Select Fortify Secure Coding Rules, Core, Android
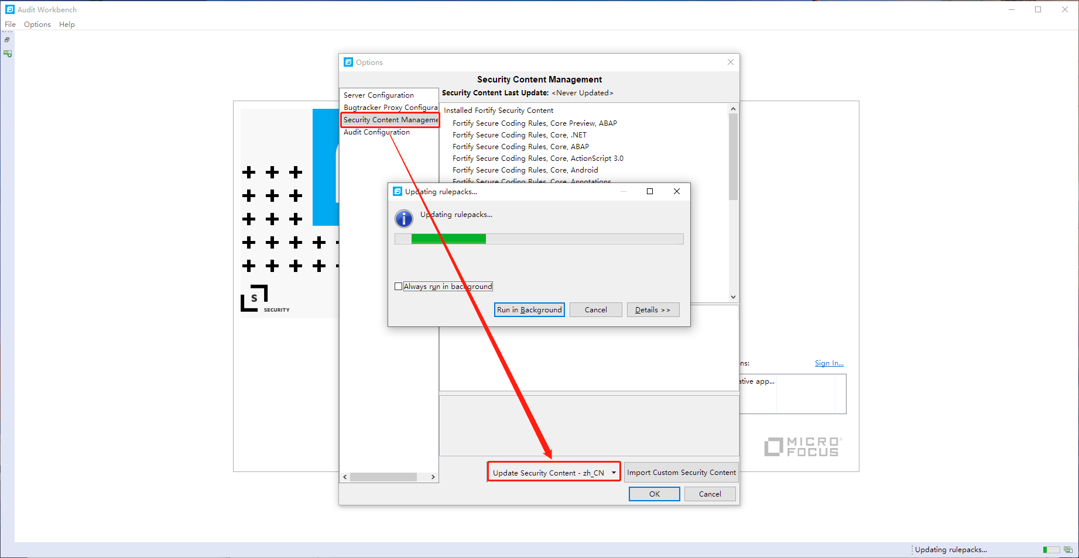Viewport: 1079px width, 558px height. (x=525, y=170)
